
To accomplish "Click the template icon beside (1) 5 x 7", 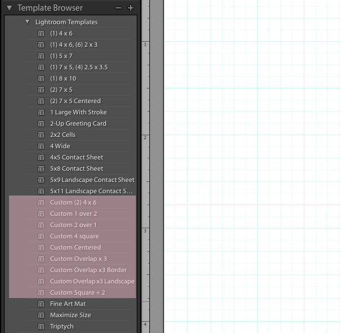I will tap(41, 56).
